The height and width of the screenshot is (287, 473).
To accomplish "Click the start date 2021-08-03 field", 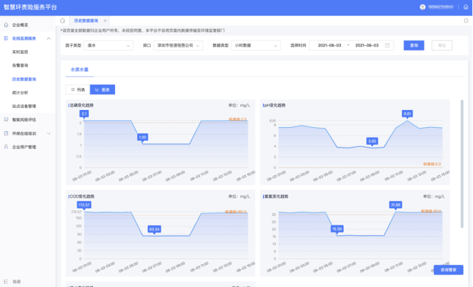I will coord(329,46).
